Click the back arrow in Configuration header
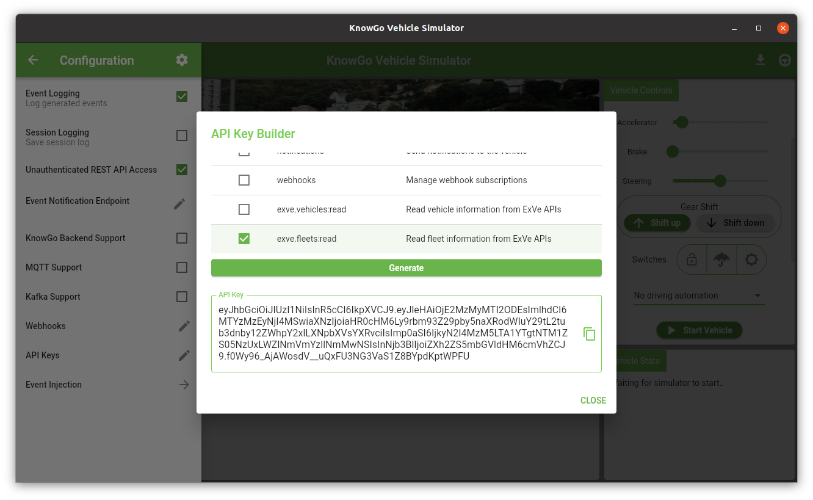The width and height of the screenshot is (813, 500). point(33,60)
